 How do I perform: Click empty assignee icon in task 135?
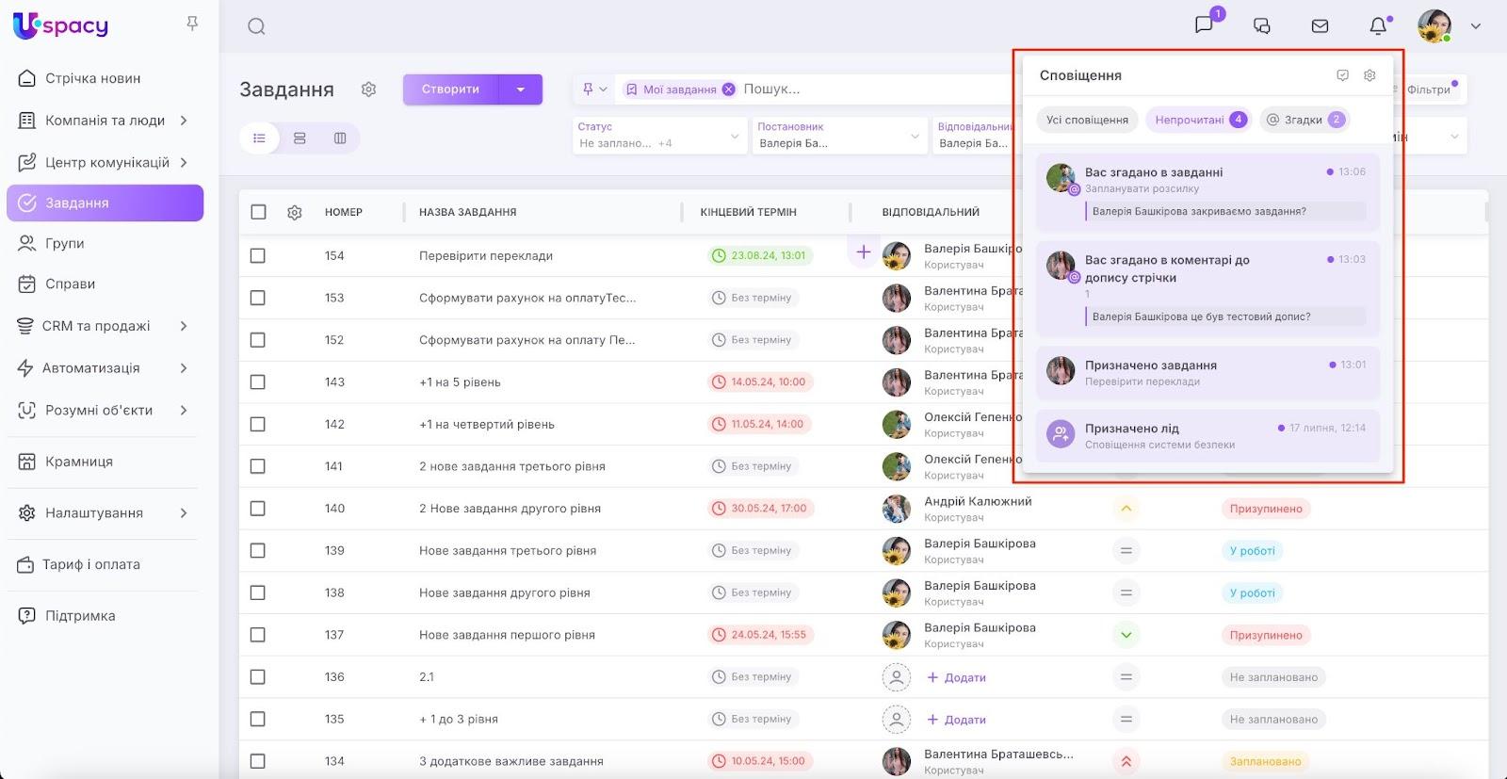coord(897,720)
